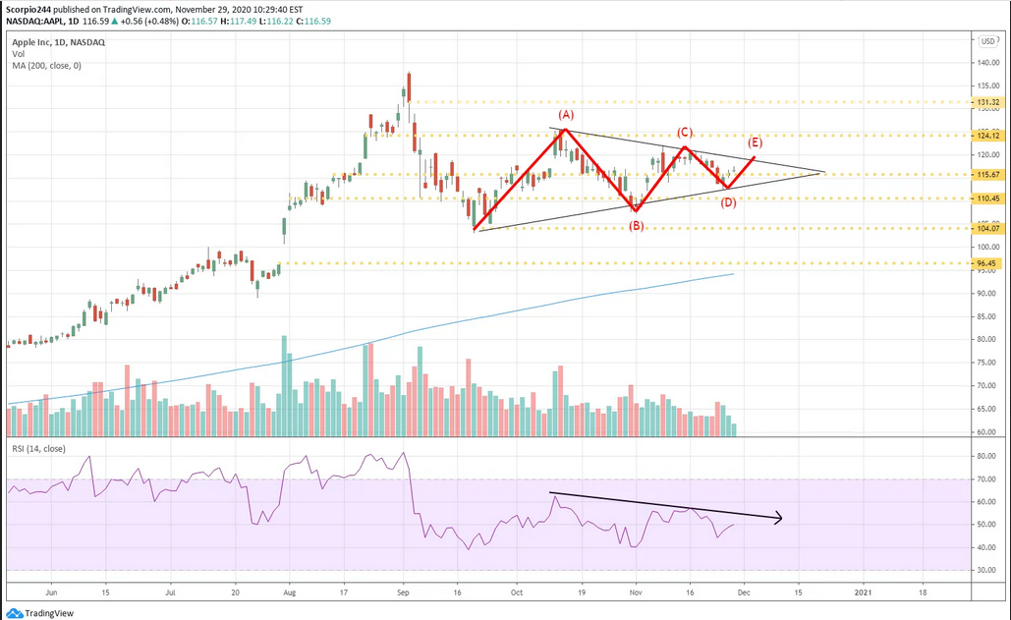Click the 96.45 price level label
1011x620 pixels.
(x=987, y=263)
